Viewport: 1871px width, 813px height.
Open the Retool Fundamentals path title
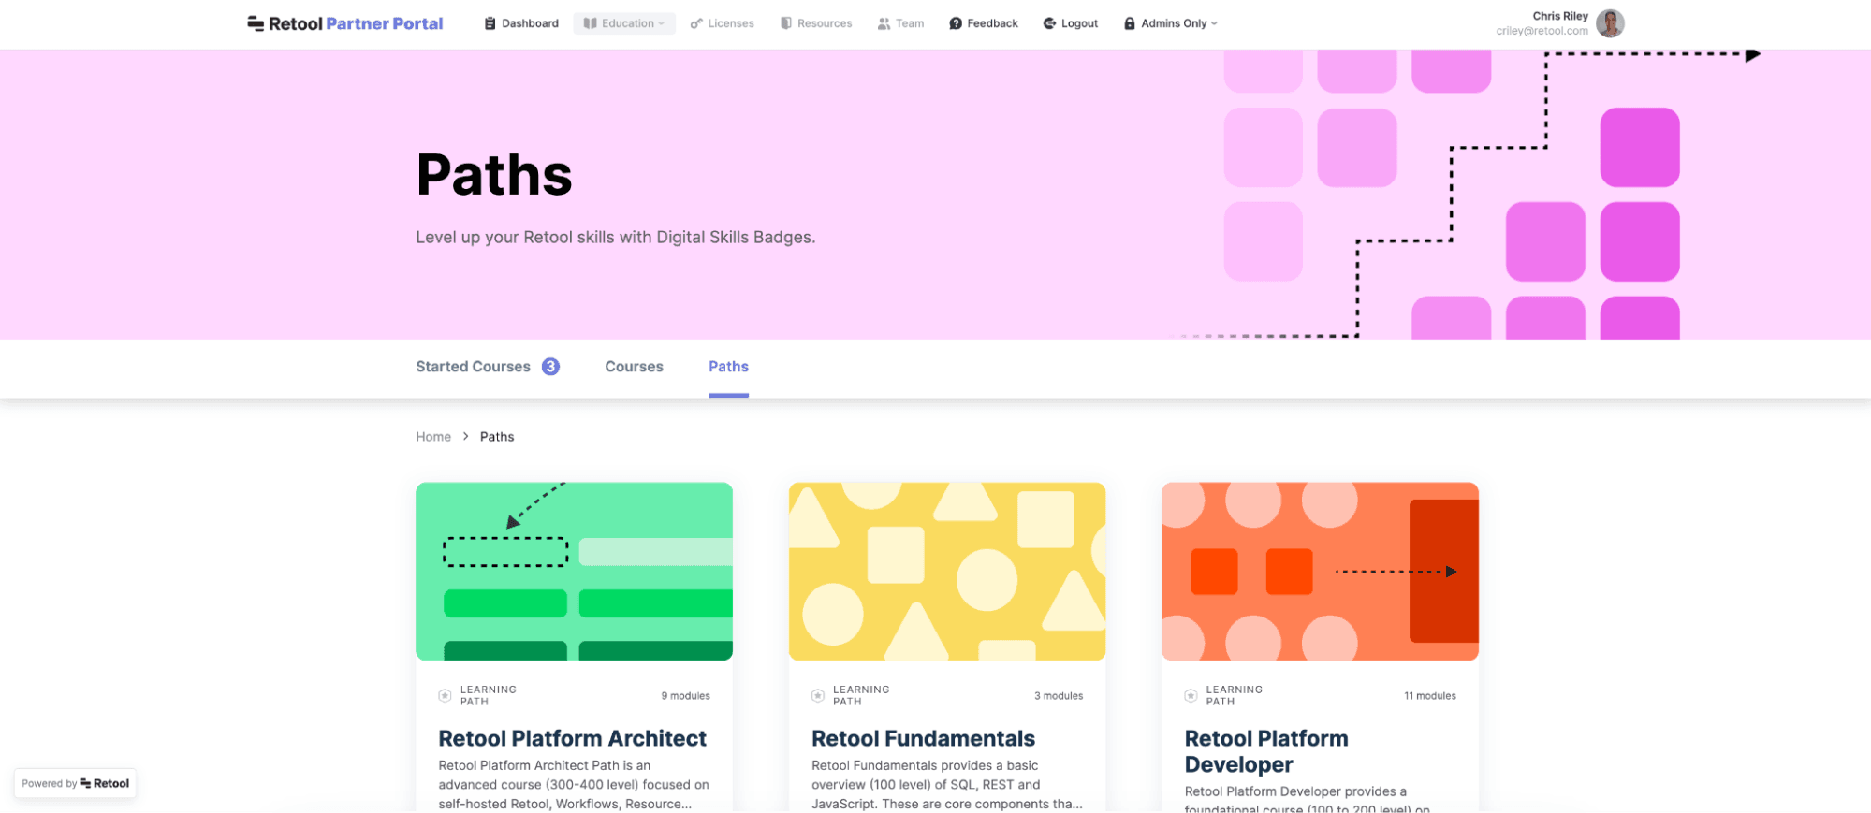[923, 739]
